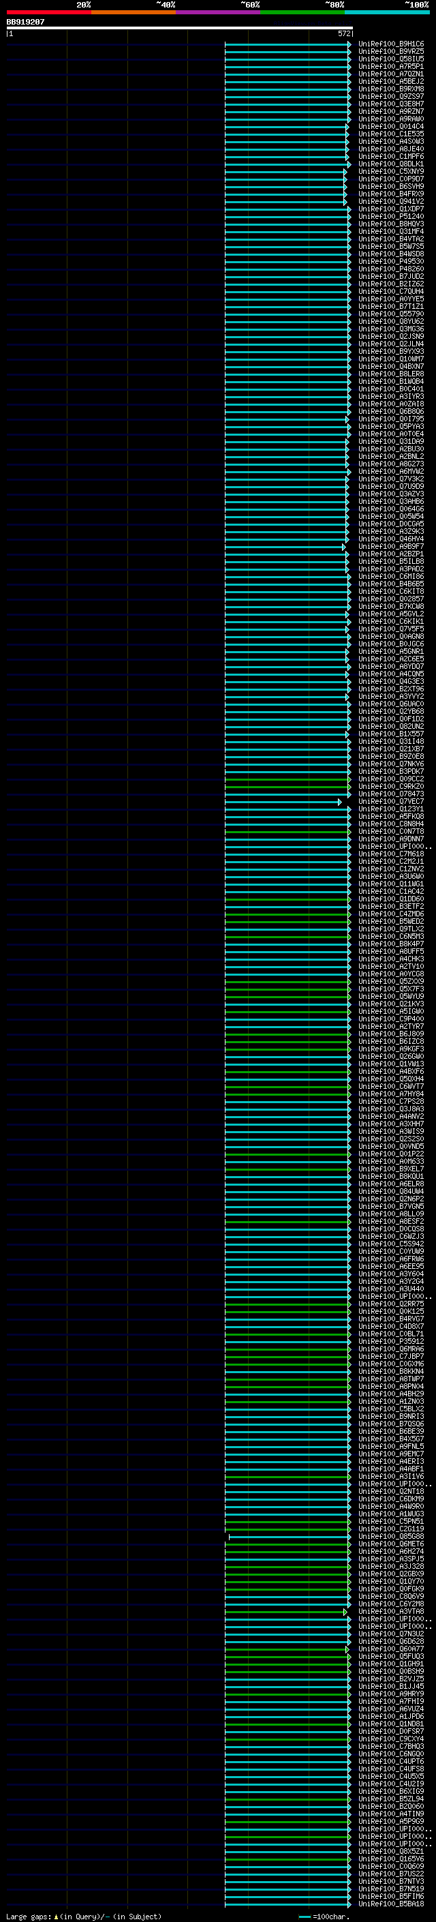Select the UniRef100_B3ETF2 label
436x1922 pixels.
pyautogui.click(x=390, y=907)
